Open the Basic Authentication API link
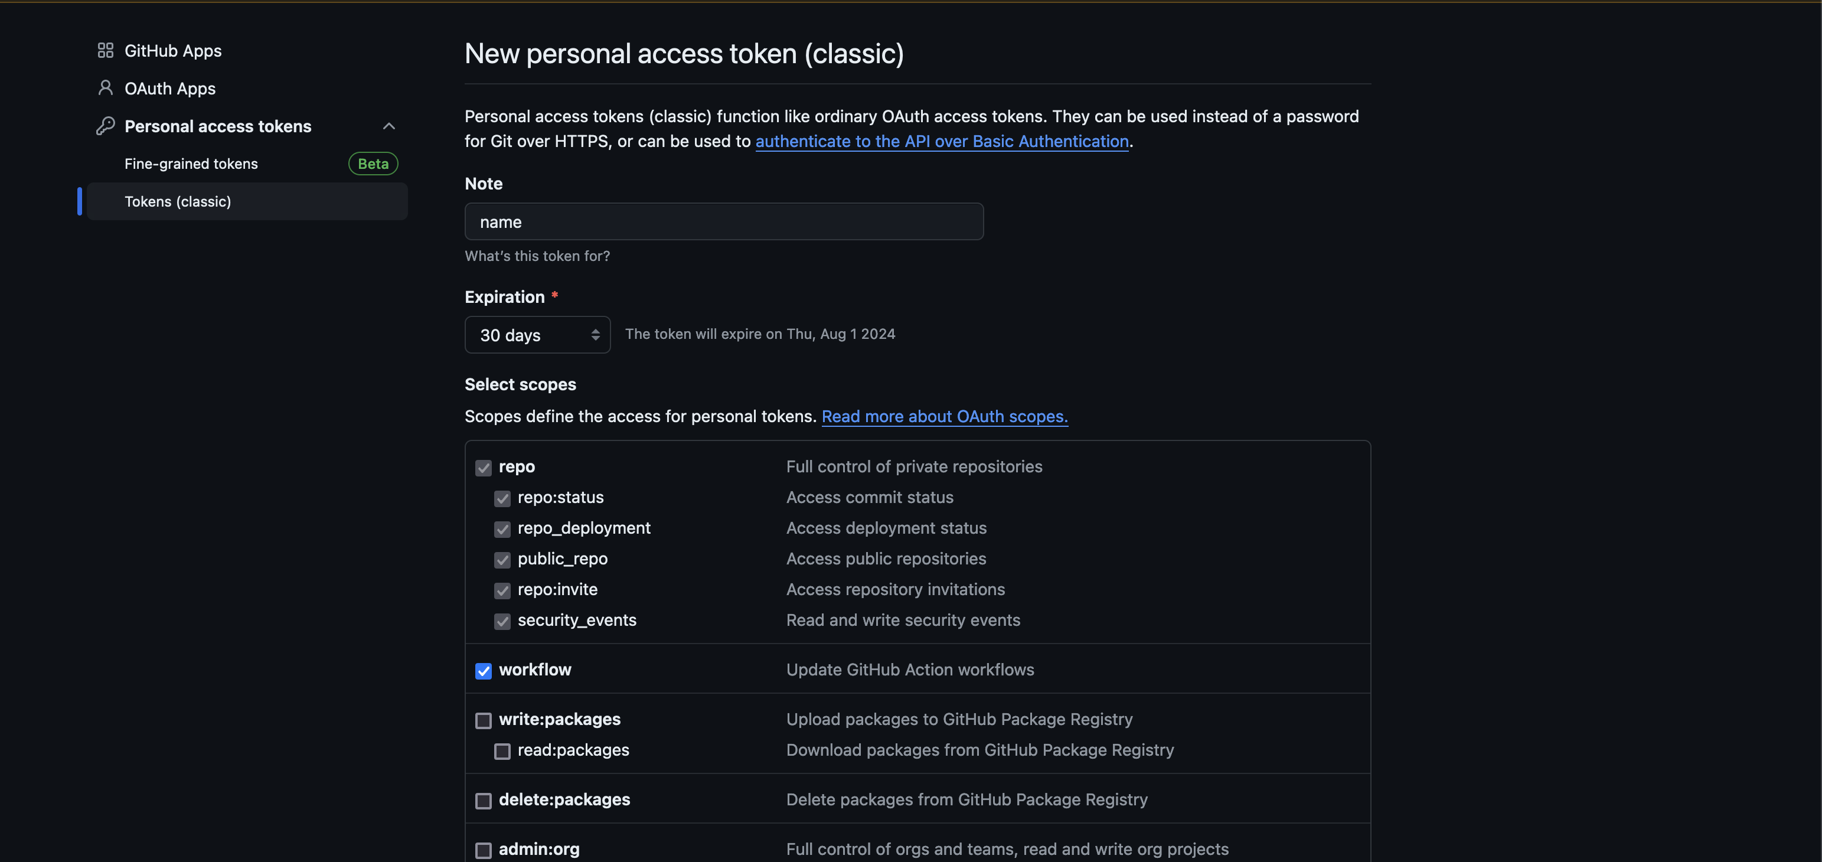Screen dimensions: 1822x862 point(942,142)
